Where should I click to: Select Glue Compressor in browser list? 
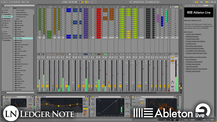click(22, 55)
